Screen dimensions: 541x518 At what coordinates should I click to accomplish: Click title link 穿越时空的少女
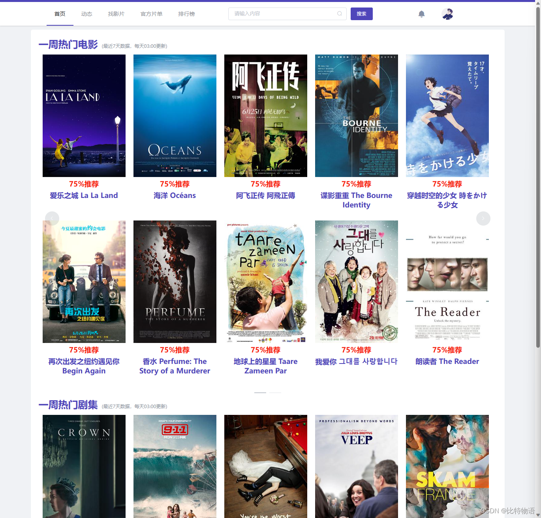(447, 200)
